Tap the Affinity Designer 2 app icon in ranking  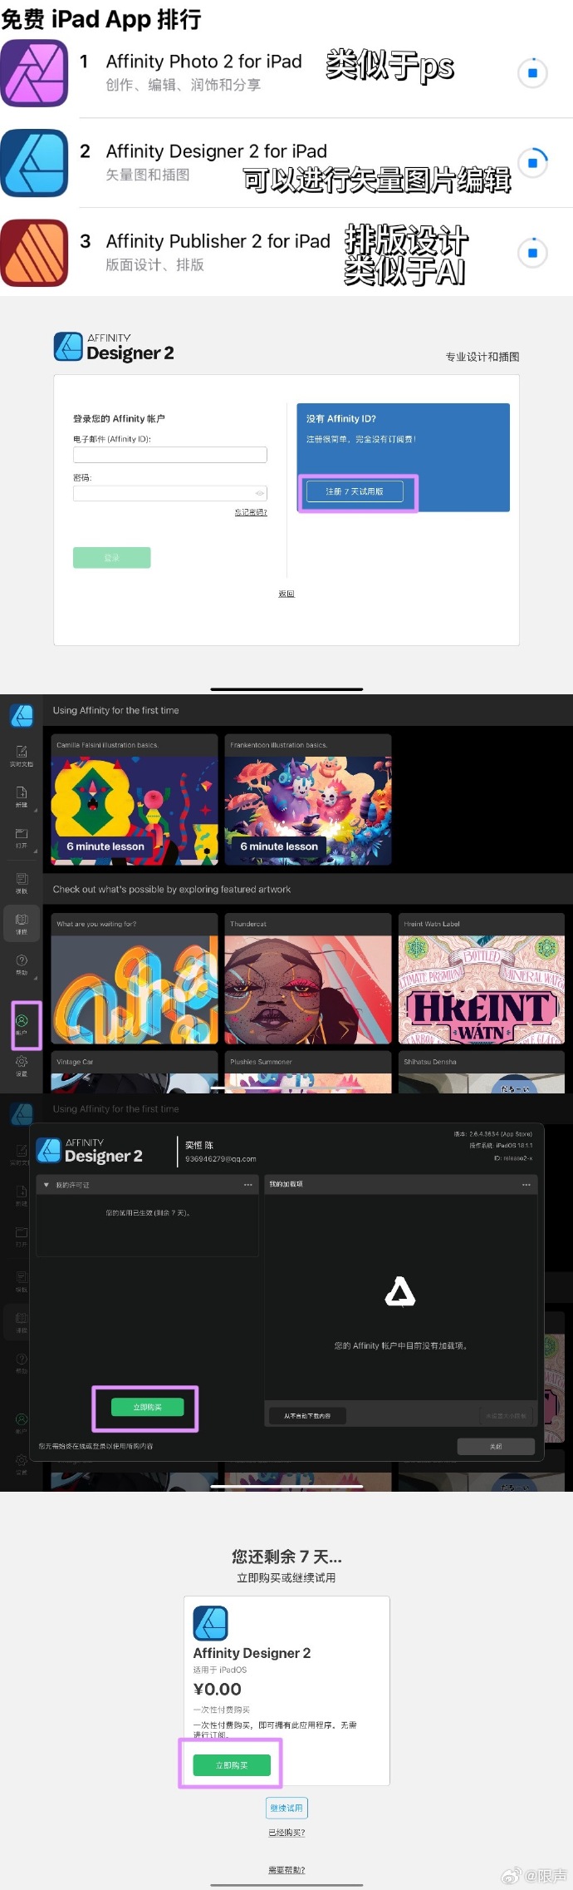34,163
